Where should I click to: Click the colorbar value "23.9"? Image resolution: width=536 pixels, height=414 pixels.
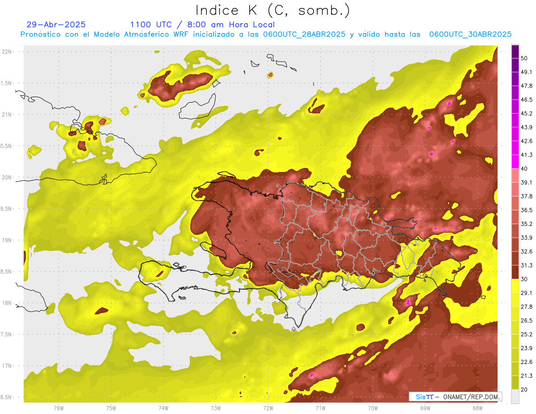click(x=527, y=348)
